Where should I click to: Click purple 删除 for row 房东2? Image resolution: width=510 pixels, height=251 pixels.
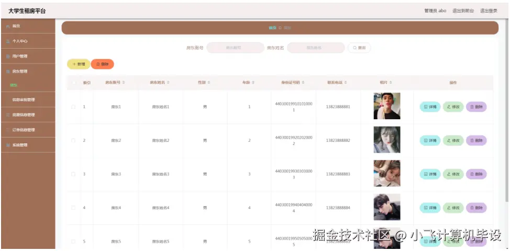[476, 141]
